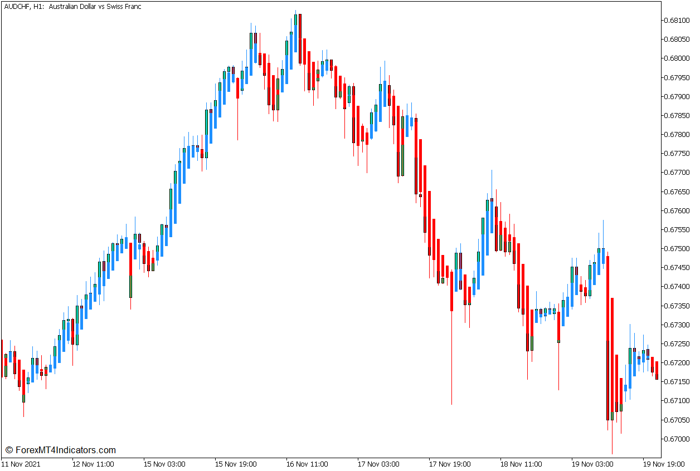Select the 0.67150 price axis label
This screenshot has height=471, width=700.
pyautogui.click(x=676, y=381)
